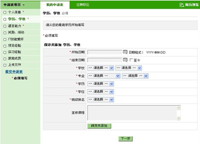
Task: Click the 简历预览 resume preview icon
Action: click(x=182, y=5)
